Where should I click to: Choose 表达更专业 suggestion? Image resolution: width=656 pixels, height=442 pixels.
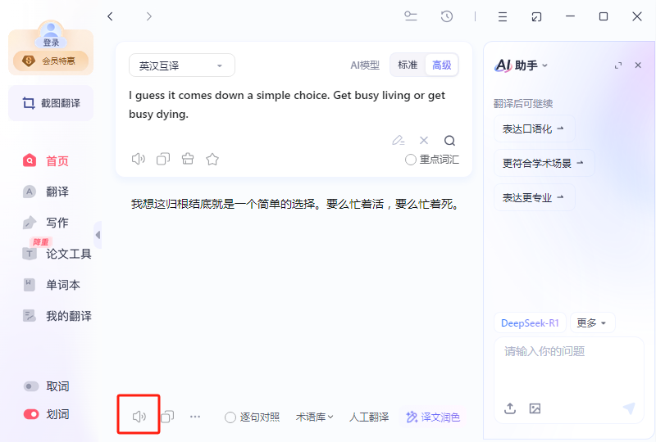[x=535, y=197]
